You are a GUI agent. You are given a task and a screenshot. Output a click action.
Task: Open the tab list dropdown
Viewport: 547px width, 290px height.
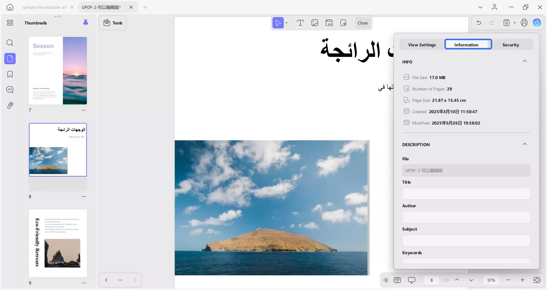click(480, 7)
